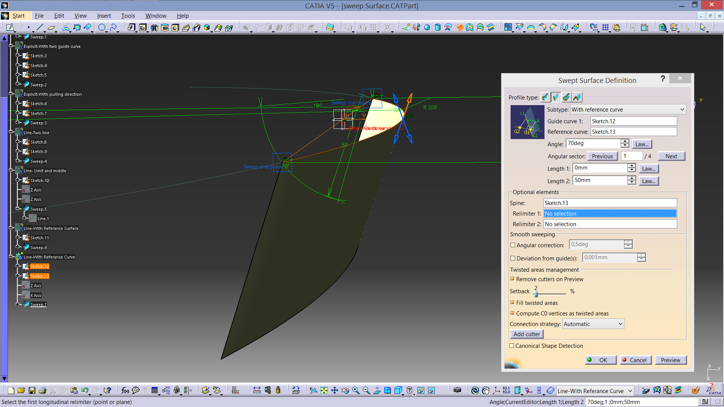The image size is (724, 407).
Task: Select the Conic profile type icon
Action: coord(577,97)
